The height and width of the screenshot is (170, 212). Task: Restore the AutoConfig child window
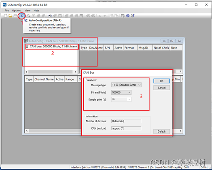[172, 41]
